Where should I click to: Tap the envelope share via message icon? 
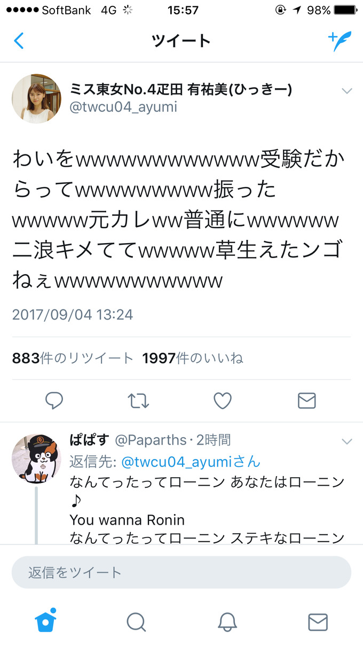coord(306,400)
